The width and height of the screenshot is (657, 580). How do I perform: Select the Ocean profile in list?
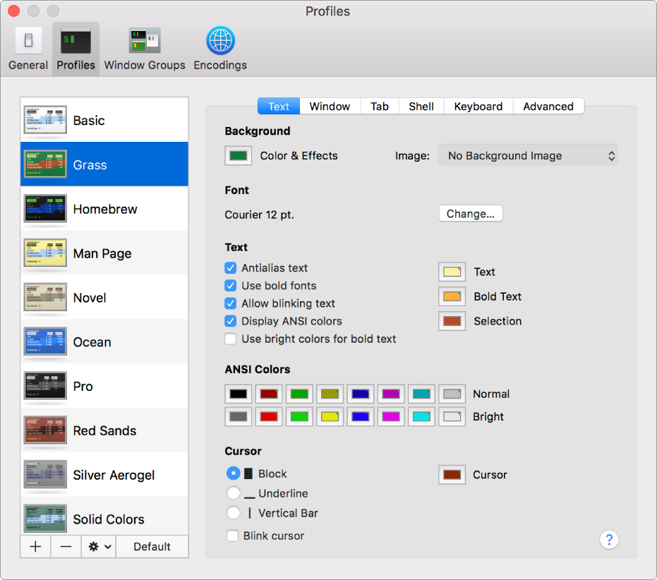coord(92,342)
